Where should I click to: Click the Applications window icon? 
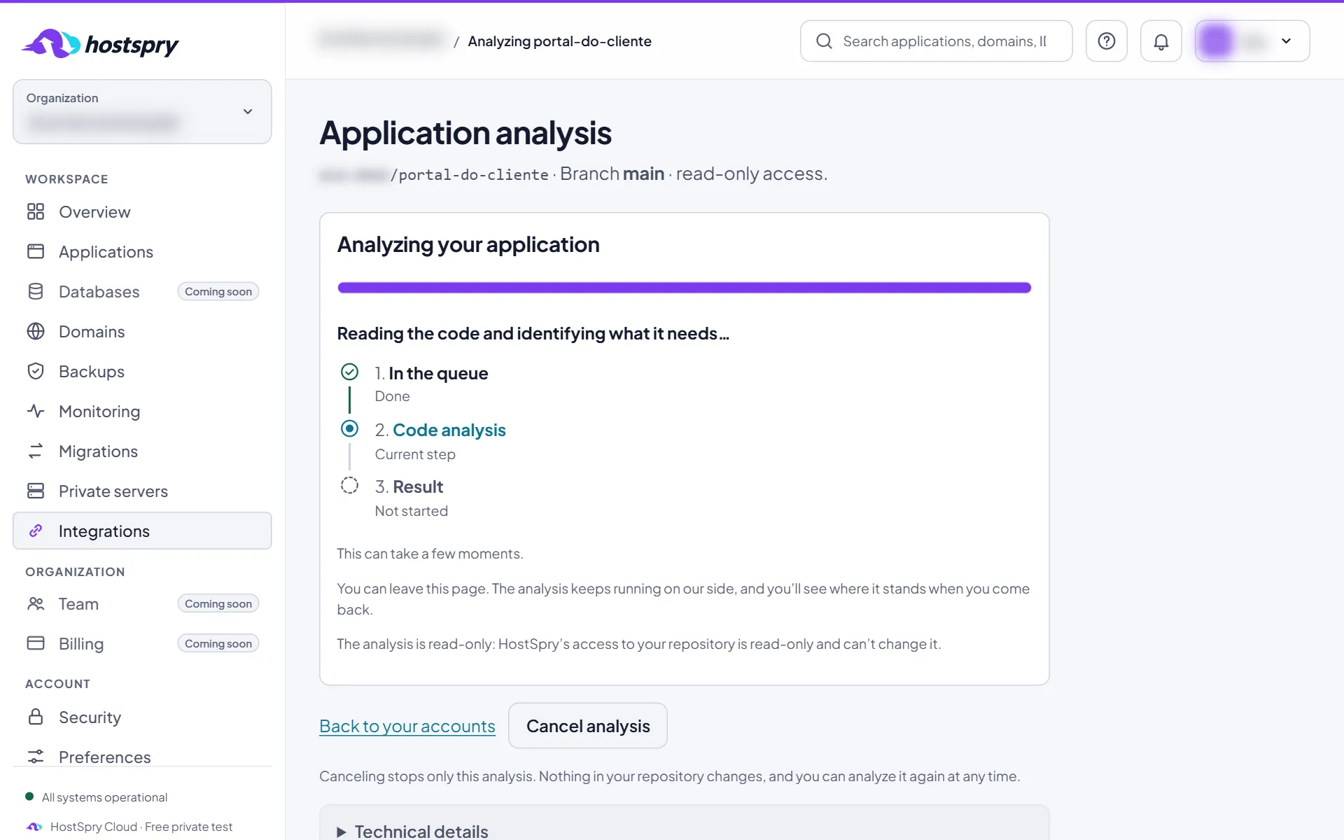(36, 251)
